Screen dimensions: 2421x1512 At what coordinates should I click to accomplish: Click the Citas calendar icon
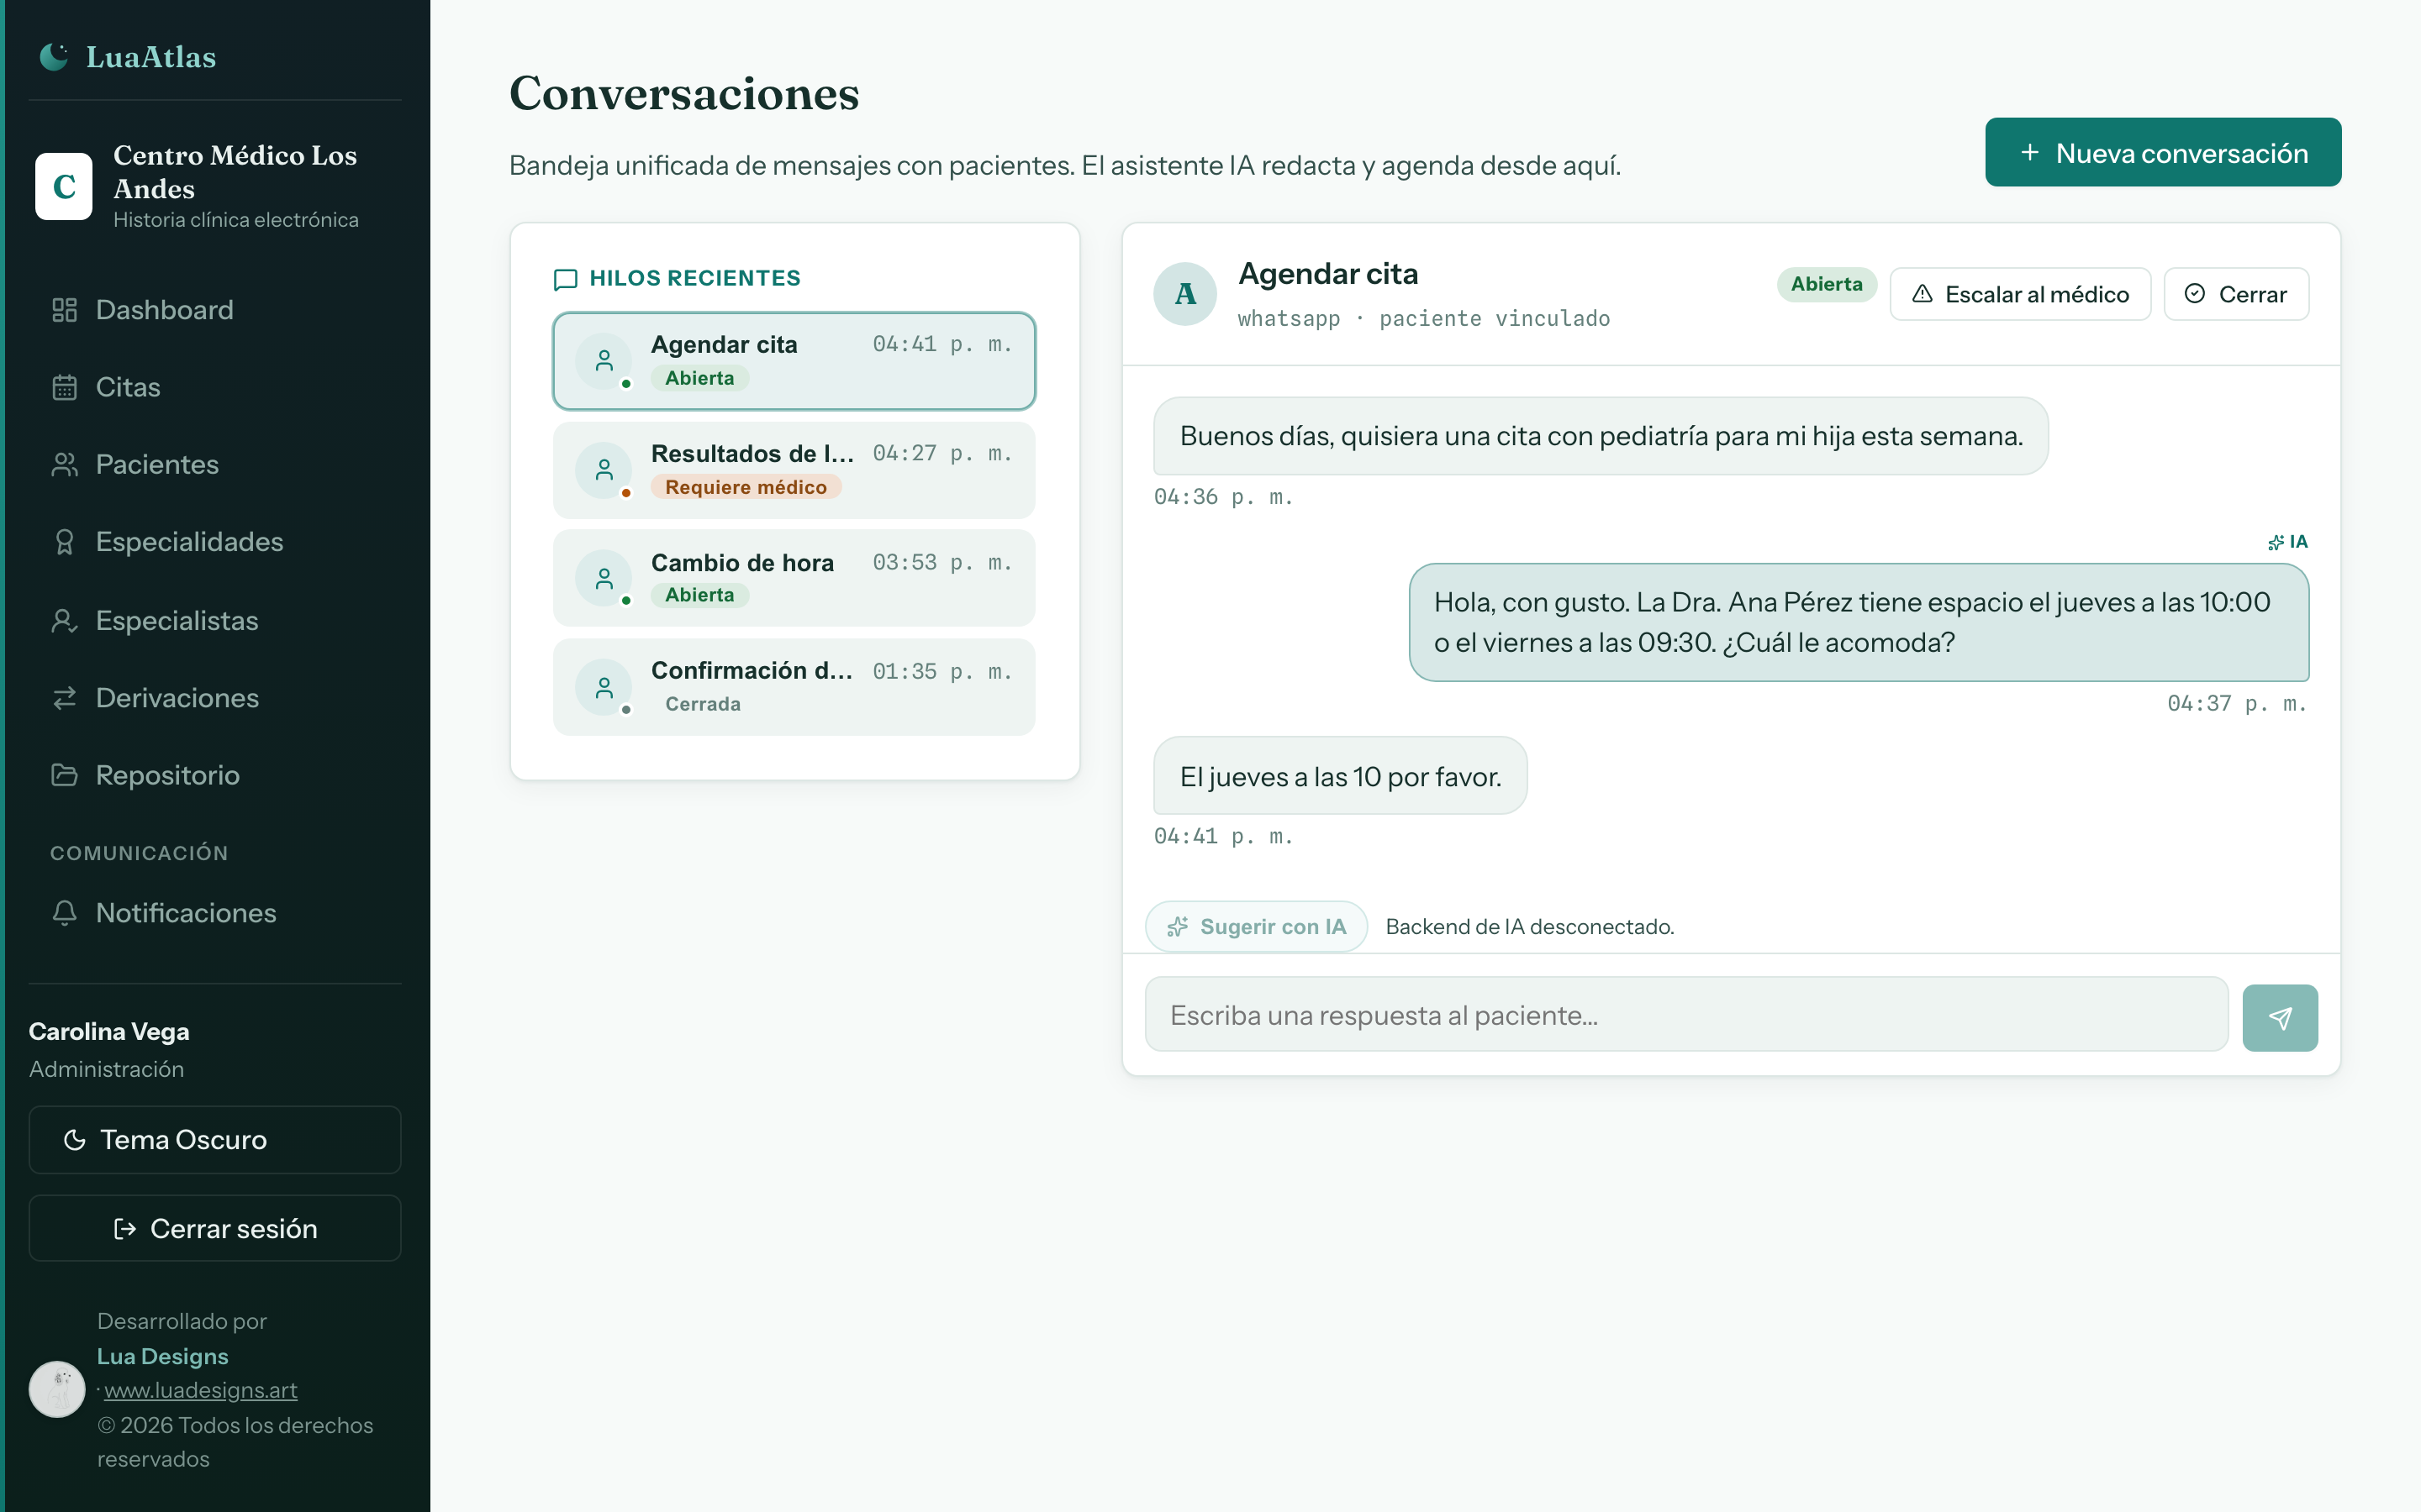pyautogui.click(x=64, y=387)
